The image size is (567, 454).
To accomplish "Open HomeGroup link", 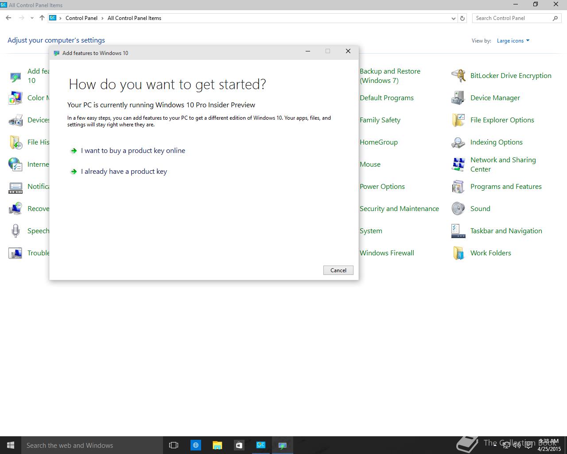I will (x=379, y=142).
